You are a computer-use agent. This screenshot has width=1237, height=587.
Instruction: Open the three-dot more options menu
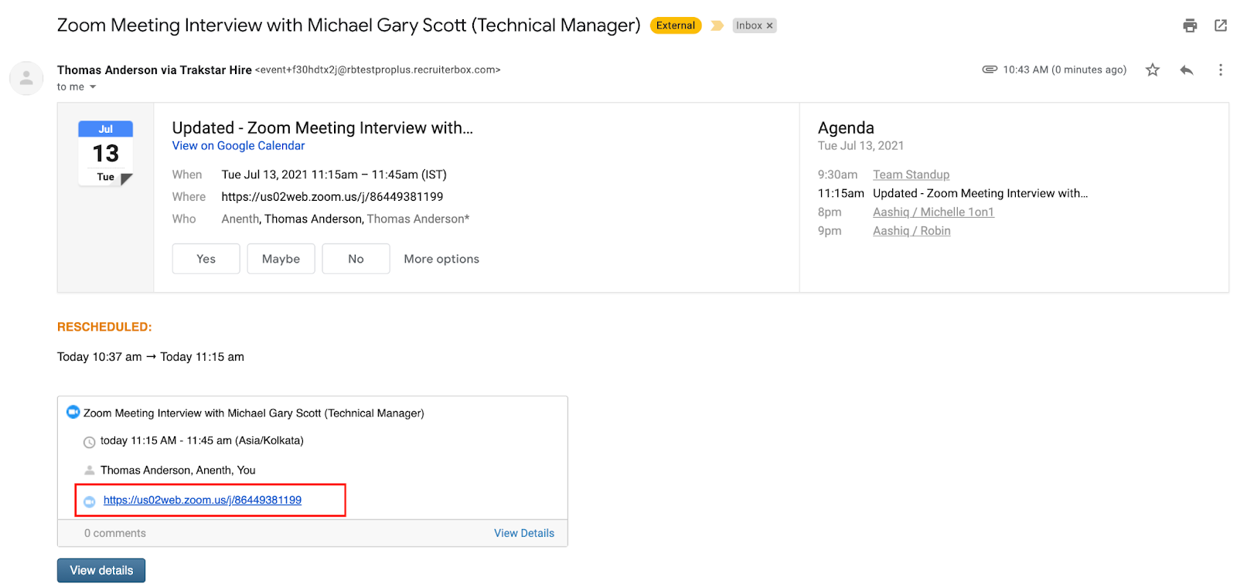(x=1221, y=70)
